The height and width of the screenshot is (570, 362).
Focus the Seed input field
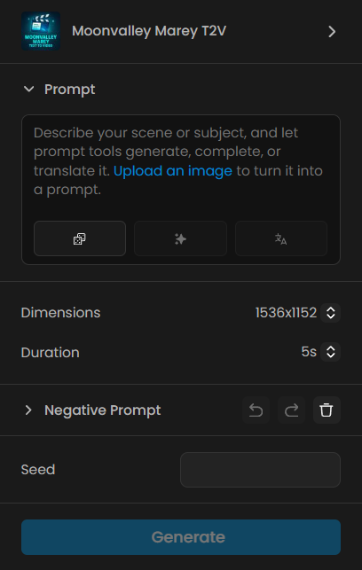tap(261, 470)
